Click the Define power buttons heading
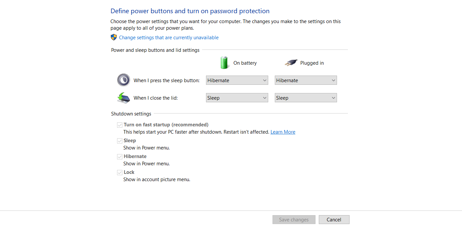This screenshot has height=228, width=462. 190,11
